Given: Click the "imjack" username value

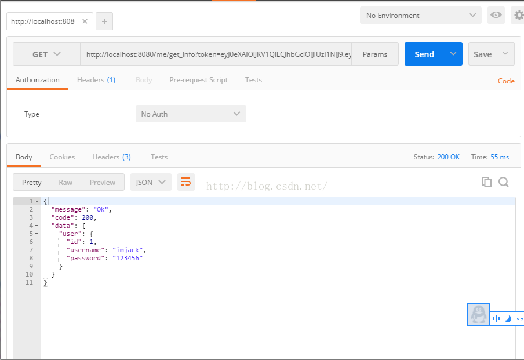Looking at the screenshot, I should (x=128, y=250).
